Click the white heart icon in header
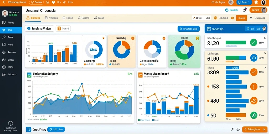The image size is (269, 134). click(x=53, y=2)
